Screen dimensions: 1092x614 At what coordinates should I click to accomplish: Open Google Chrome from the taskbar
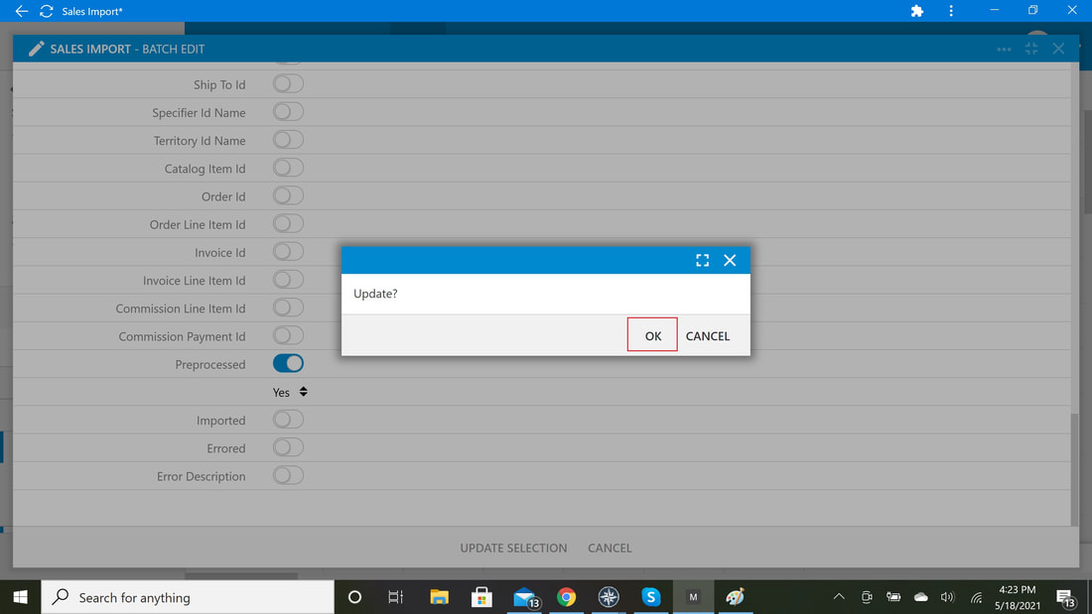(x=566, y=597)
